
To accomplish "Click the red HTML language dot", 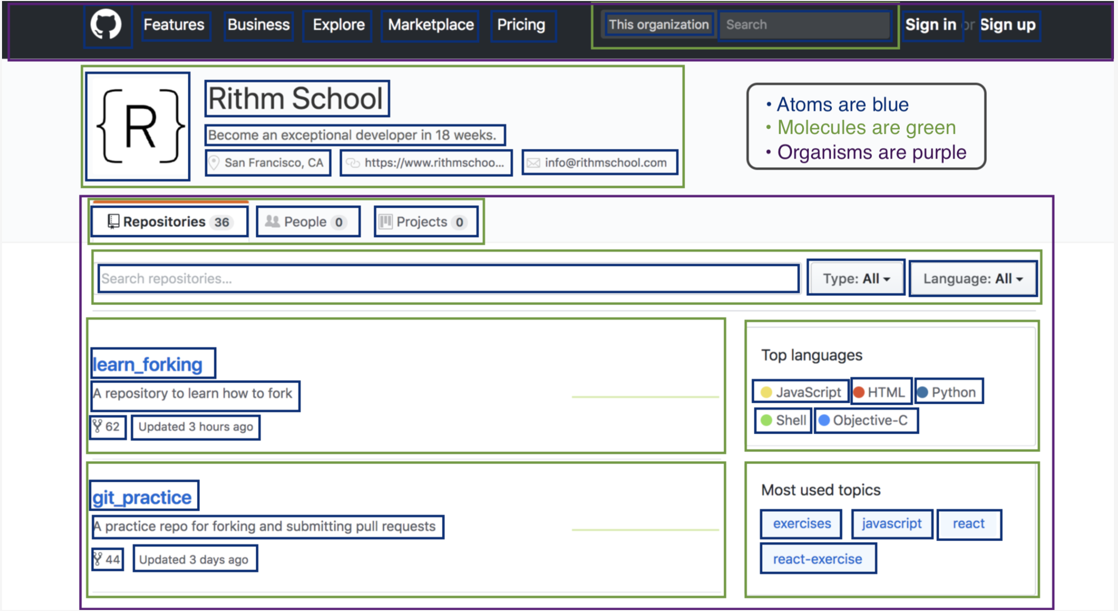I will pyautogui.click(x=859, y=392).
